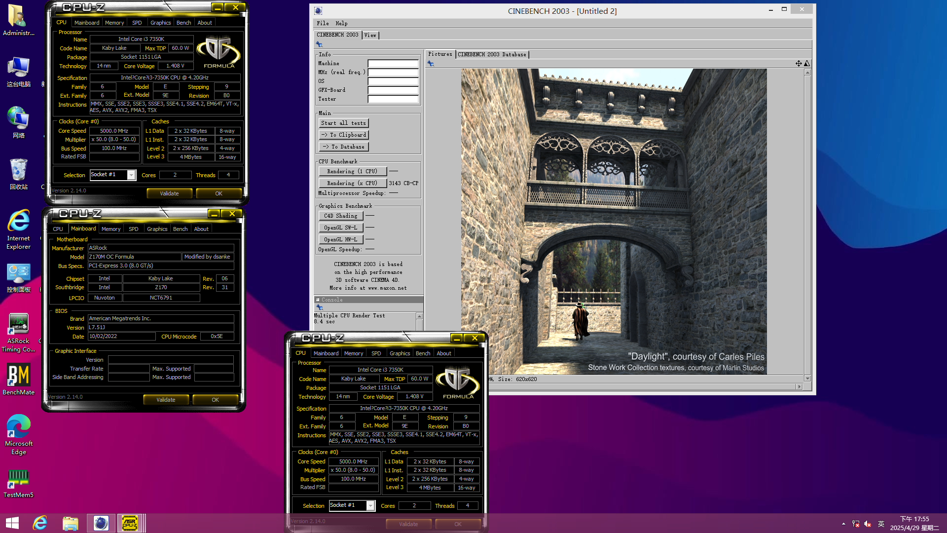Open the File menu in CINEBENCH
The width and height of the screenshot is (947, 533).
323,23
